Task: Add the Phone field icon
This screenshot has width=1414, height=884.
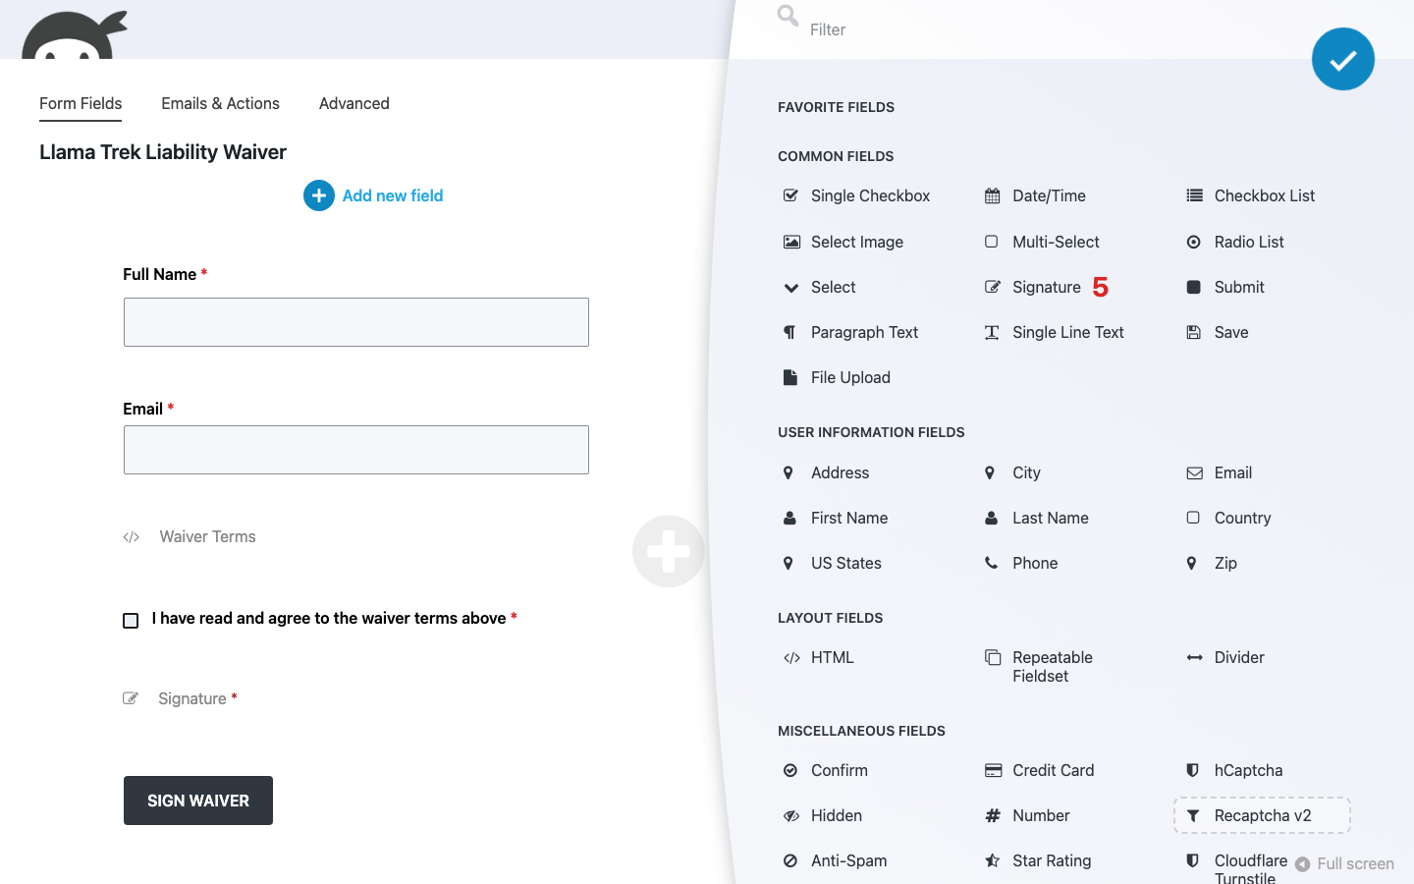Action: click(992, 563)
